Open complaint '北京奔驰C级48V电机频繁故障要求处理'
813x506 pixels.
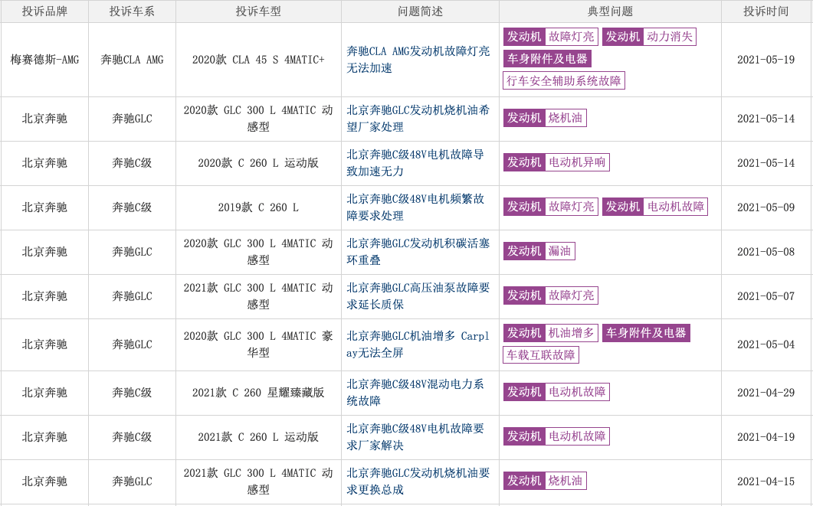(415, 207)
